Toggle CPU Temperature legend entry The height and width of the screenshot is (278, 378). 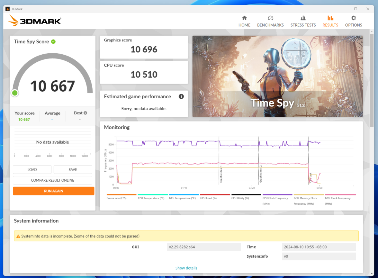152,197
